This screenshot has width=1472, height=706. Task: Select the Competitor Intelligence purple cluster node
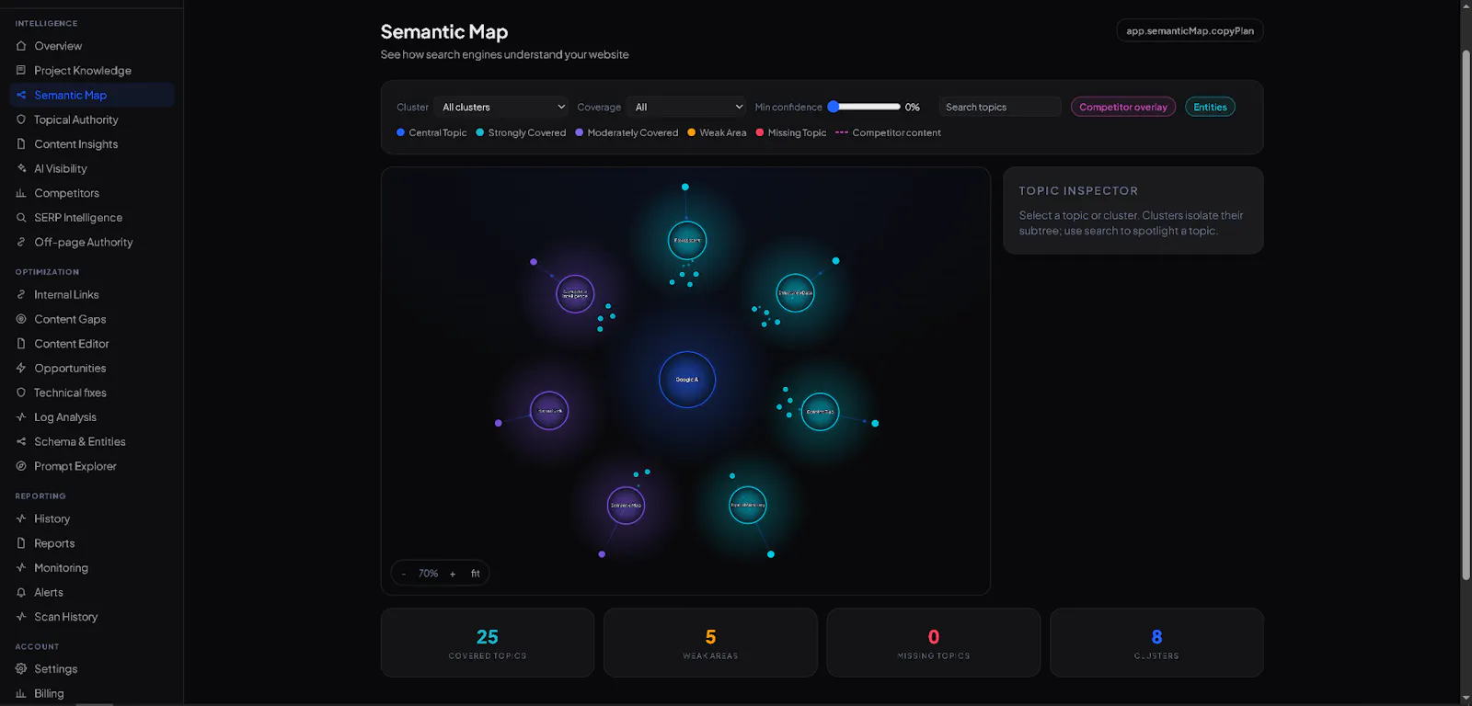[x=575, y=294]
